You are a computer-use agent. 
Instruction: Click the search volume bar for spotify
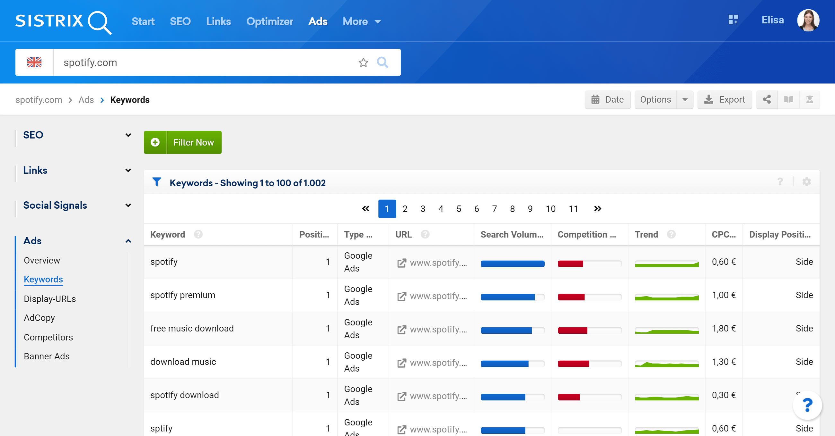point(513,264)
